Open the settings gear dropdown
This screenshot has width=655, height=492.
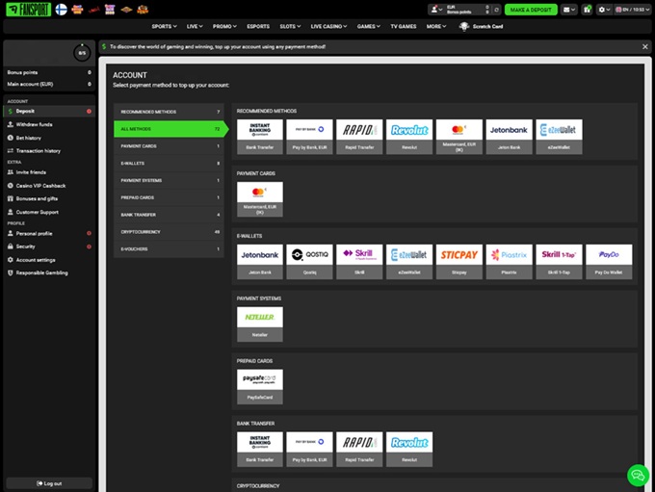pos(604,10)
